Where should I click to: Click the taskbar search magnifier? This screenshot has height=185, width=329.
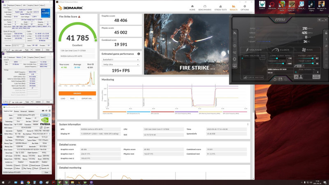tap(9, 183)
